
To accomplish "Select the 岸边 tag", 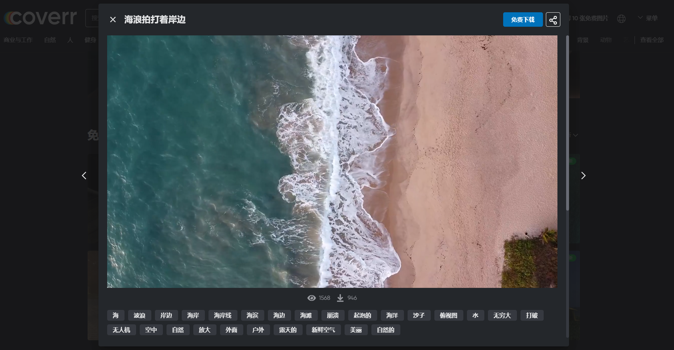I will point(166,315).
